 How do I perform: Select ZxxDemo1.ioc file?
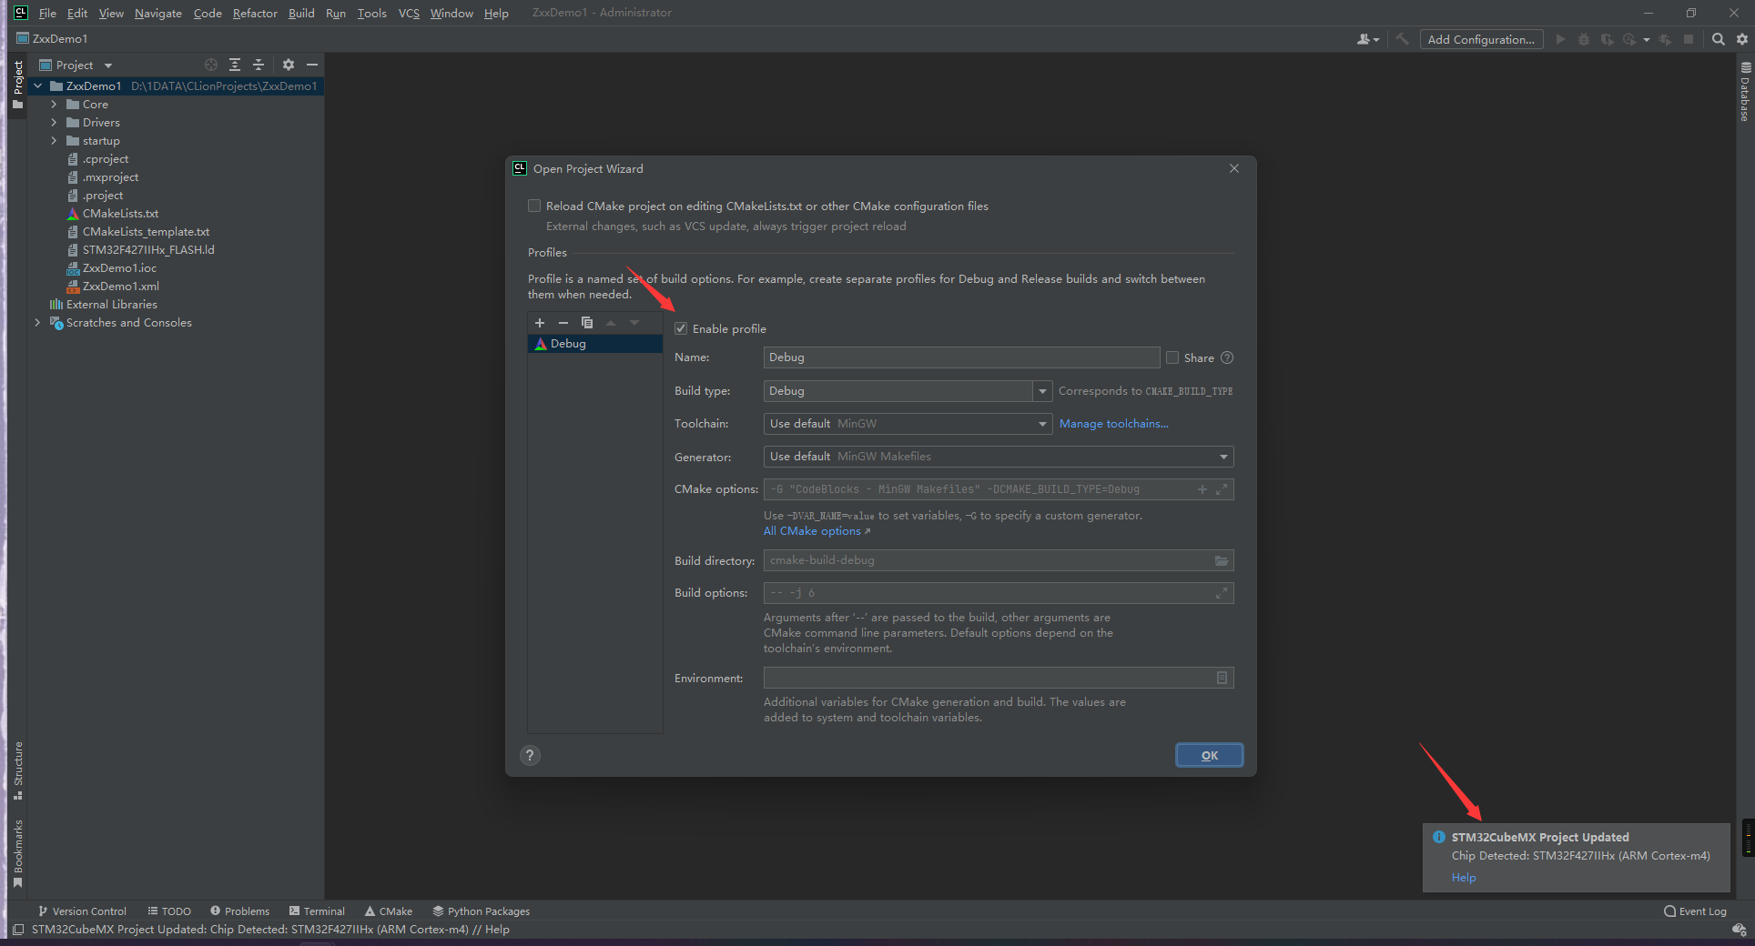pyautogui.click(x=119, y=268)
